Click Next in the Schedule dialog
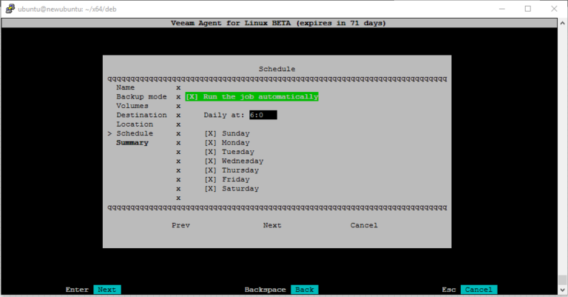Image resolution: width=568 pixels, height=297 pixels. point(272,225)
